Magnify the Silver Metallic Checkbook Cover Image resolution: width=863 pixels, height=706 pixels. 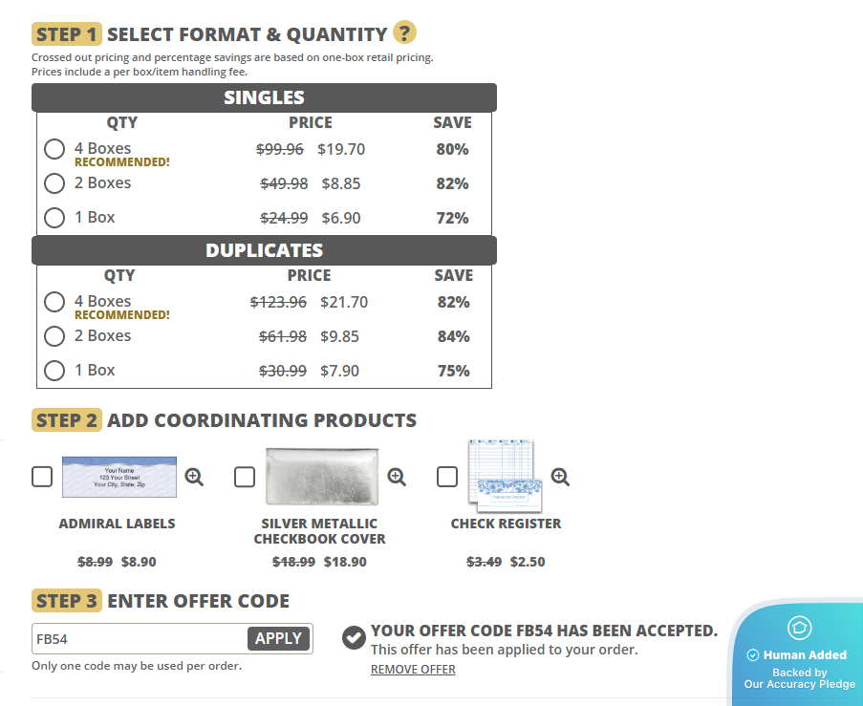pos(397,477)
